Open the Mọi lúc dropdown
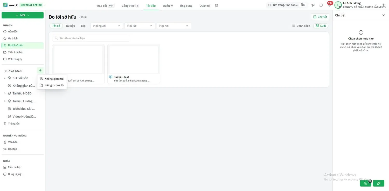Screen dimensions: 389x191 (140, 26)
